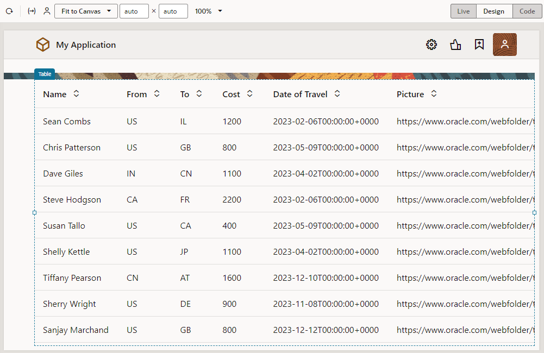Select the Shelly Kettle name cell
Image resolution: width=544 pixels, height=353 pixels.
(66, 252)
